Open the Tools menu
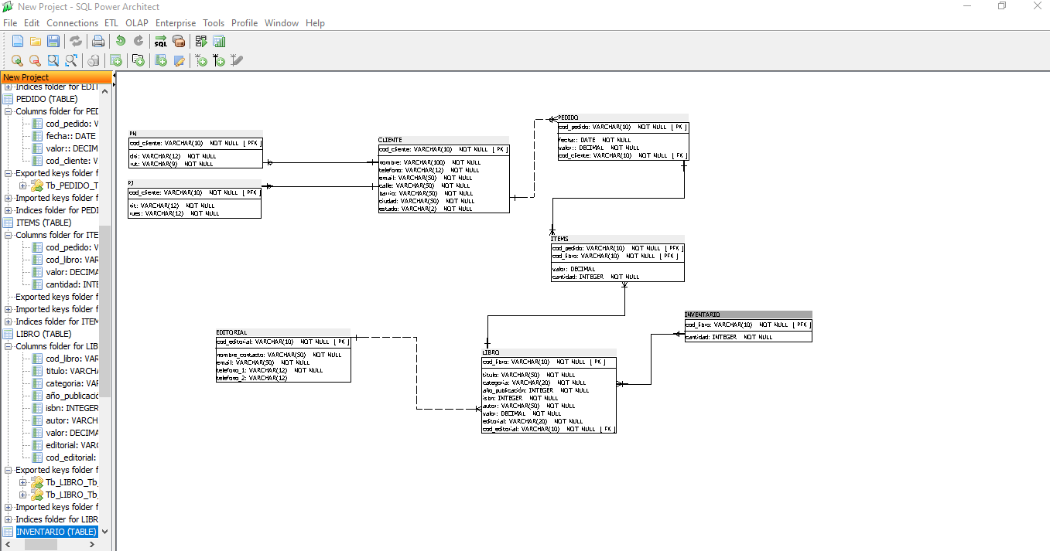The height and width of the screenshot is (551, 1050). pyautogui.click(x=214, y=23)
